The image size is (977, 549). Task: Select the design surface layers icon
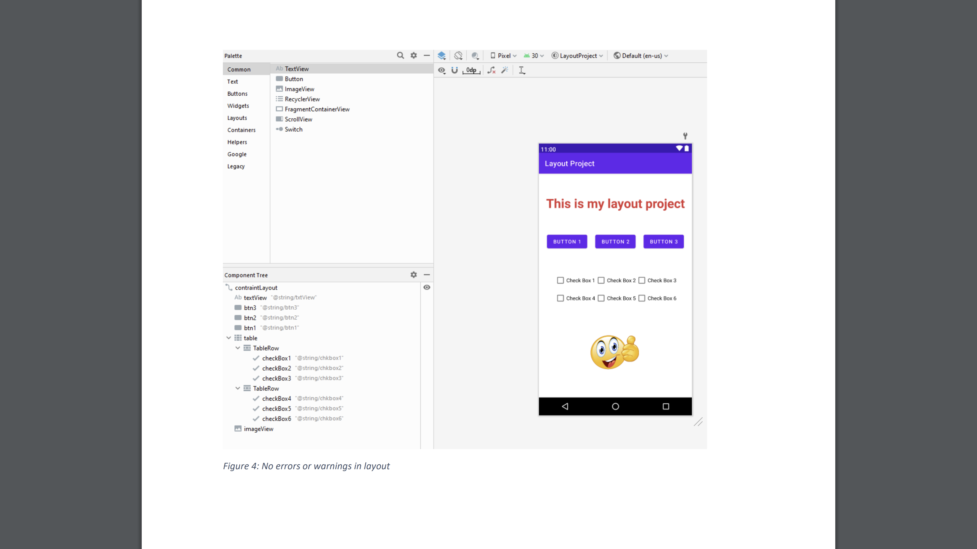(x=441, y=55)
